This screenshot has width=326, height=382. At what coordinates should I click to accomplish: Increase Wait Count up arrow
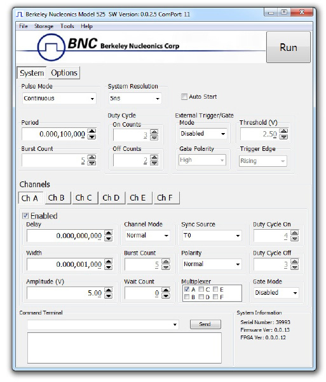166,290
